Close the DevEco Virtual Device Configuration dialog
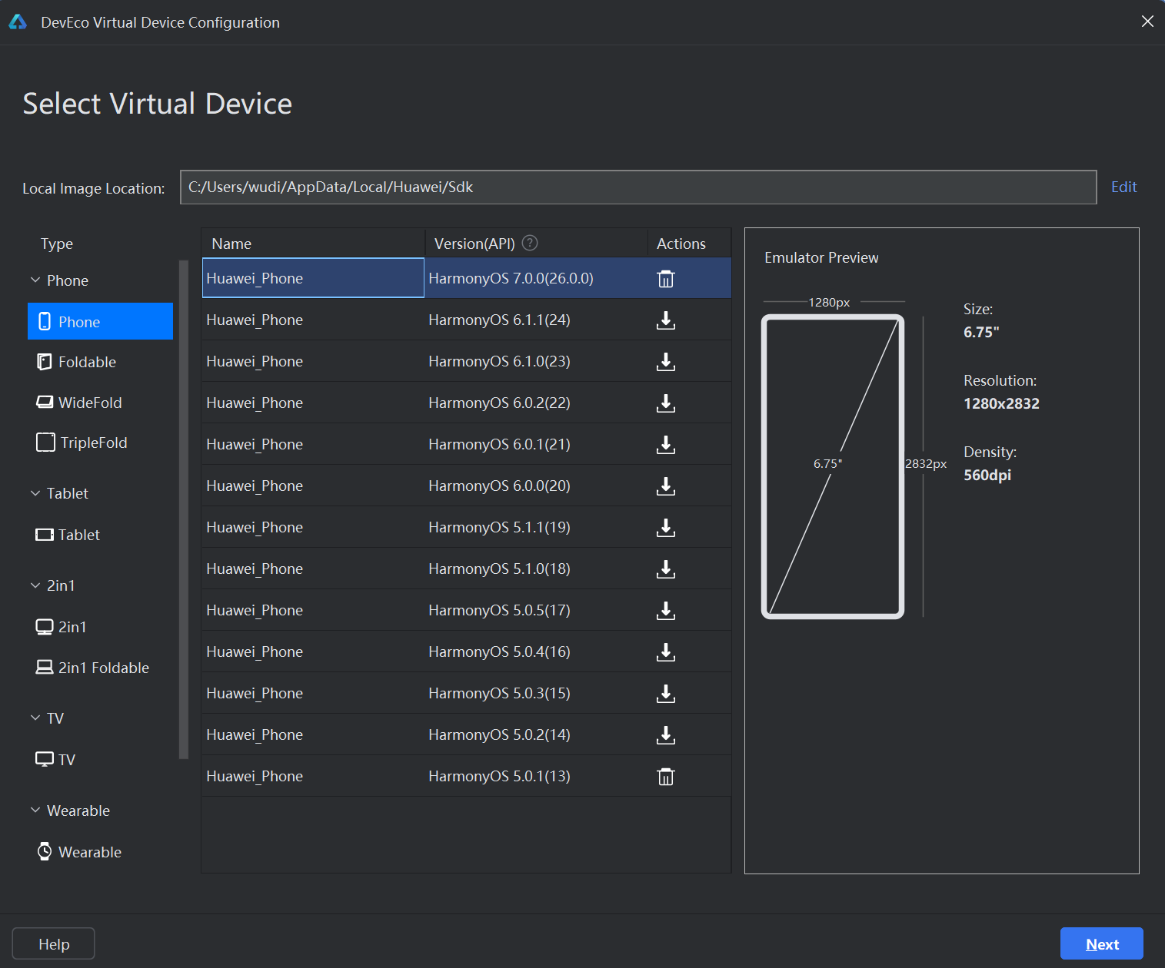This screenshot has height=968, width=1165. 1147,22
